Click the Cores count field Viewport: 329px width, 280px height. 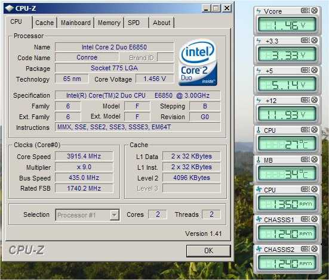coord(158,214)
